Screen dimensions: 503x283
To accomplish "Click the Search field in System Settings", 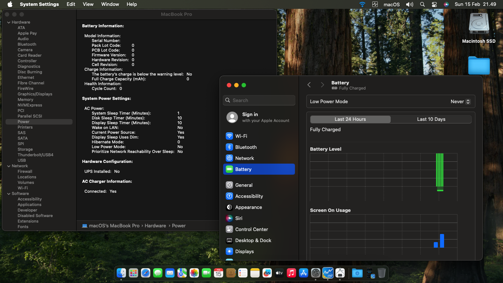I will (x=259, y=100).
